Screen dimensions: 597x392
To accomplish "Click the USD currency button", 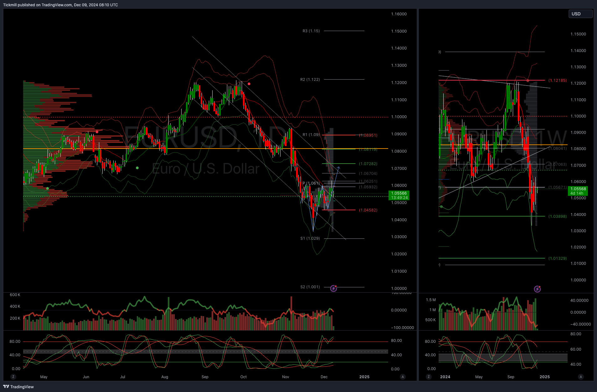I will [x=580, y=14].
